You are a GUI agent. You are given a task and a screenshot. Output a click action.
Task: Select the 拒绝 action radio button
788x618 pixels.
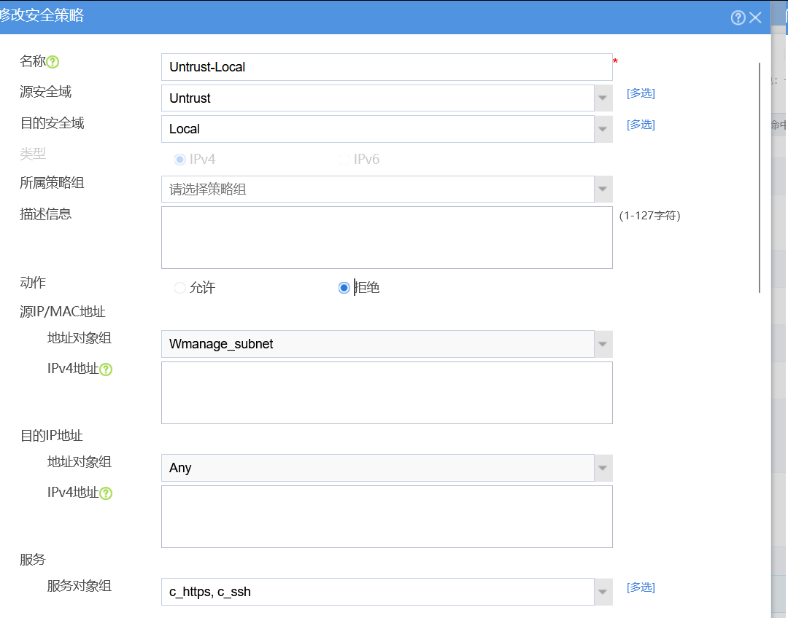coord(344,288)
